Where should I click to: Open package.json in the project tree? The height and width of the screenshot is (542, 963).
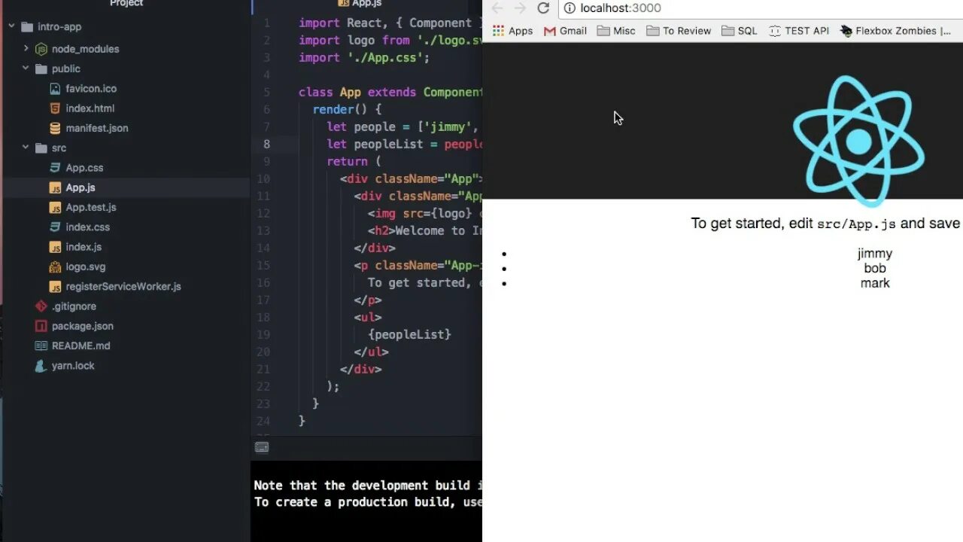point(83,326)
